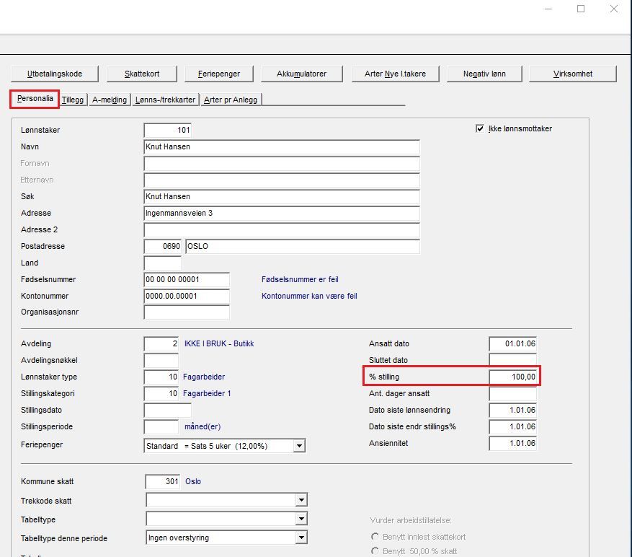Focus the empty Etternavn field

click(x=282, y=180)
